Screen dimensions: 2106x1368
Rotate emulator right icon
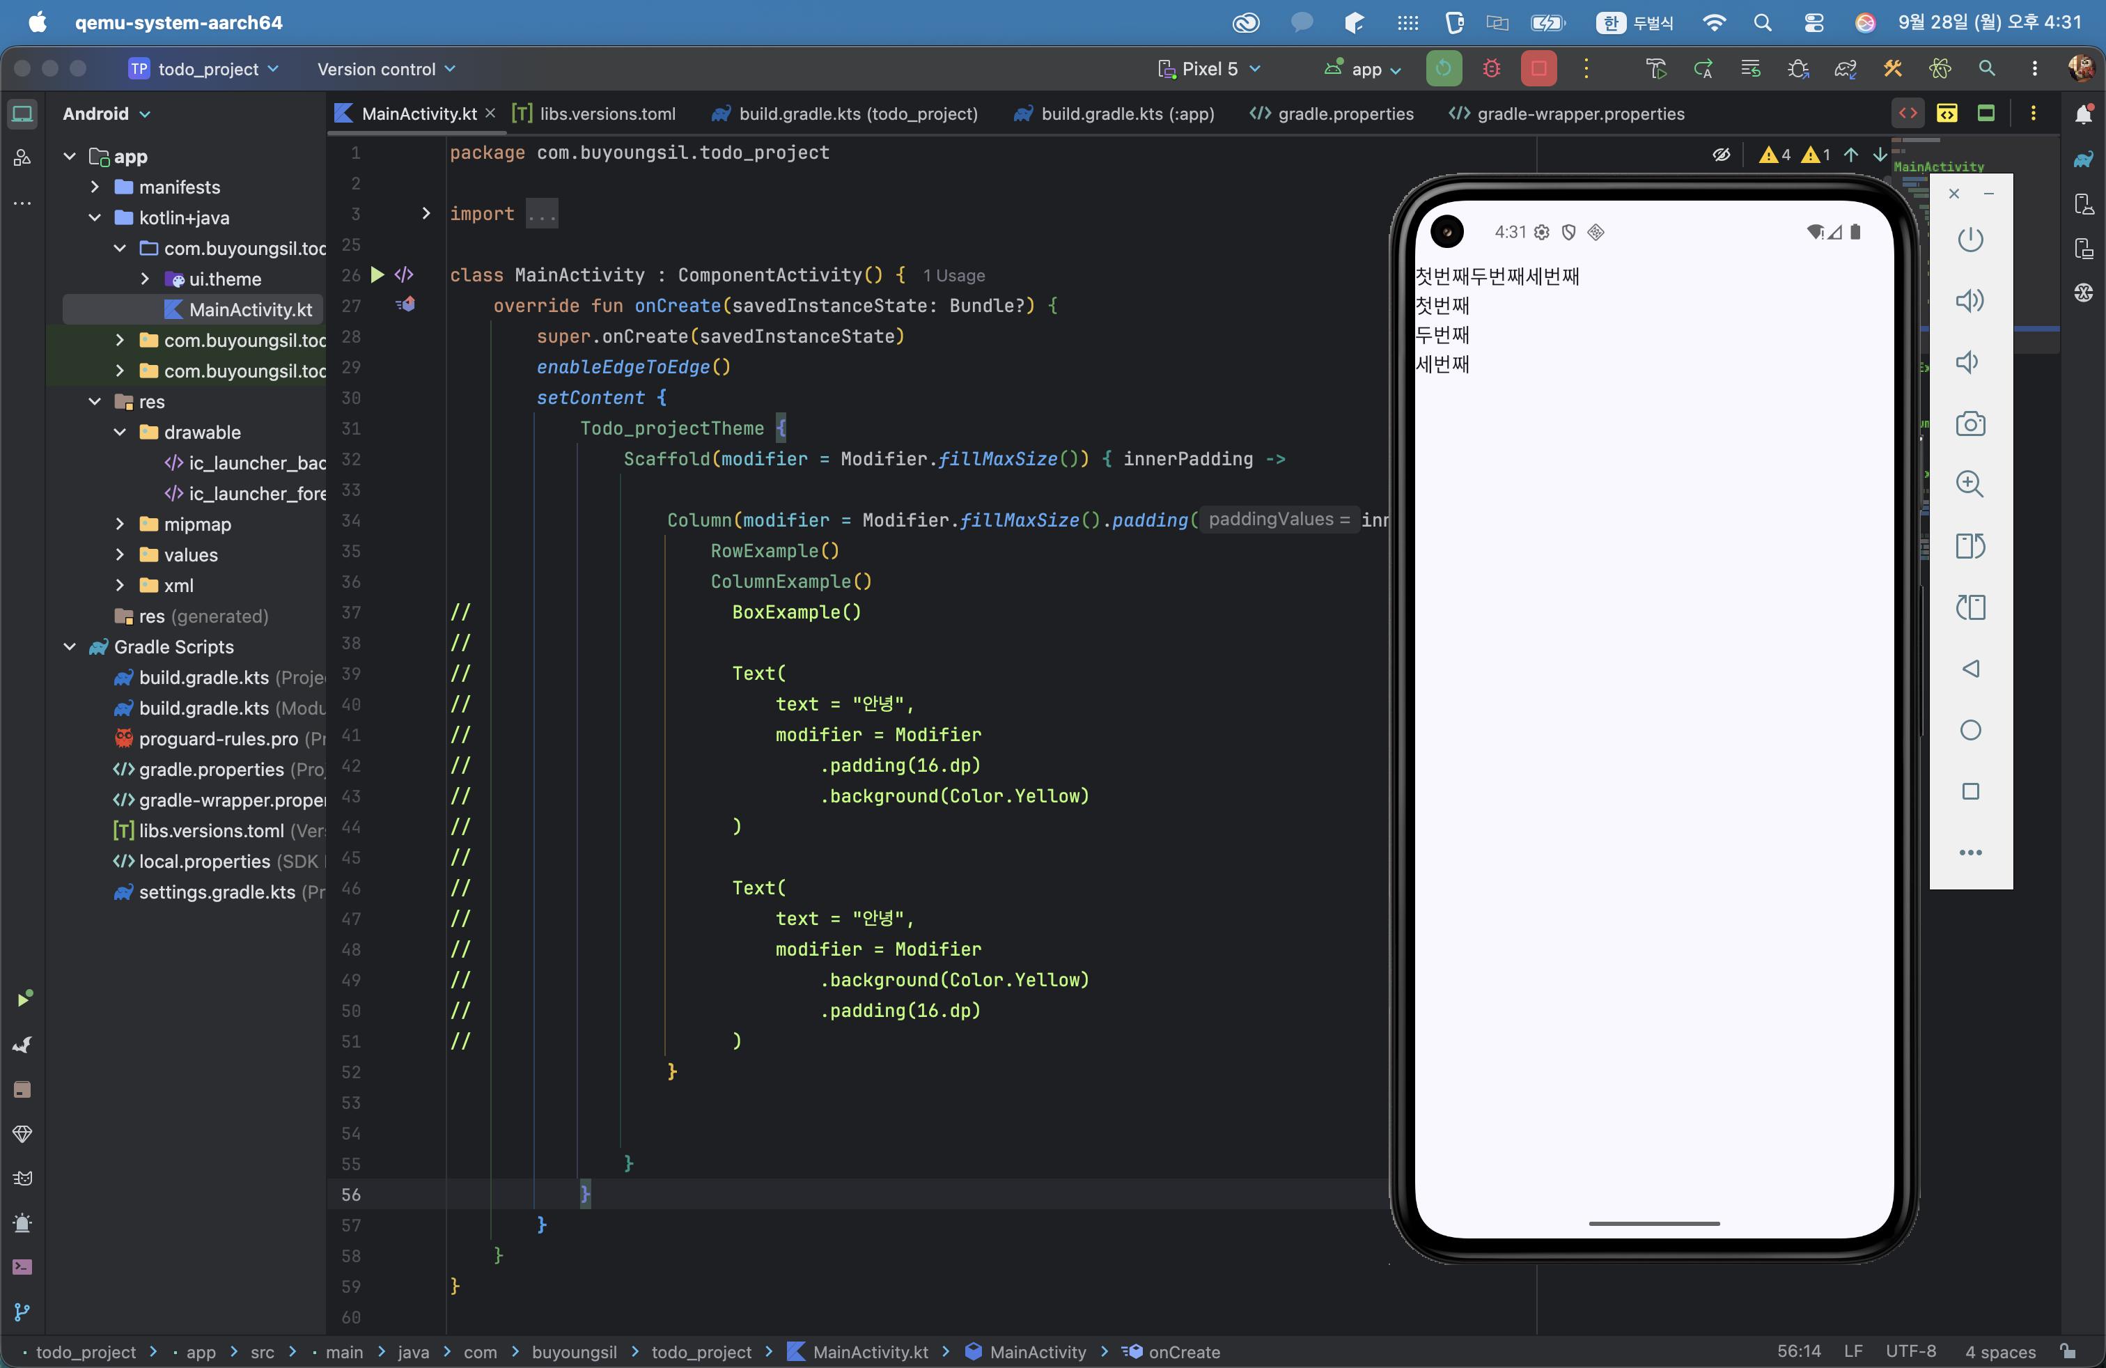[x=1971, y=608]
